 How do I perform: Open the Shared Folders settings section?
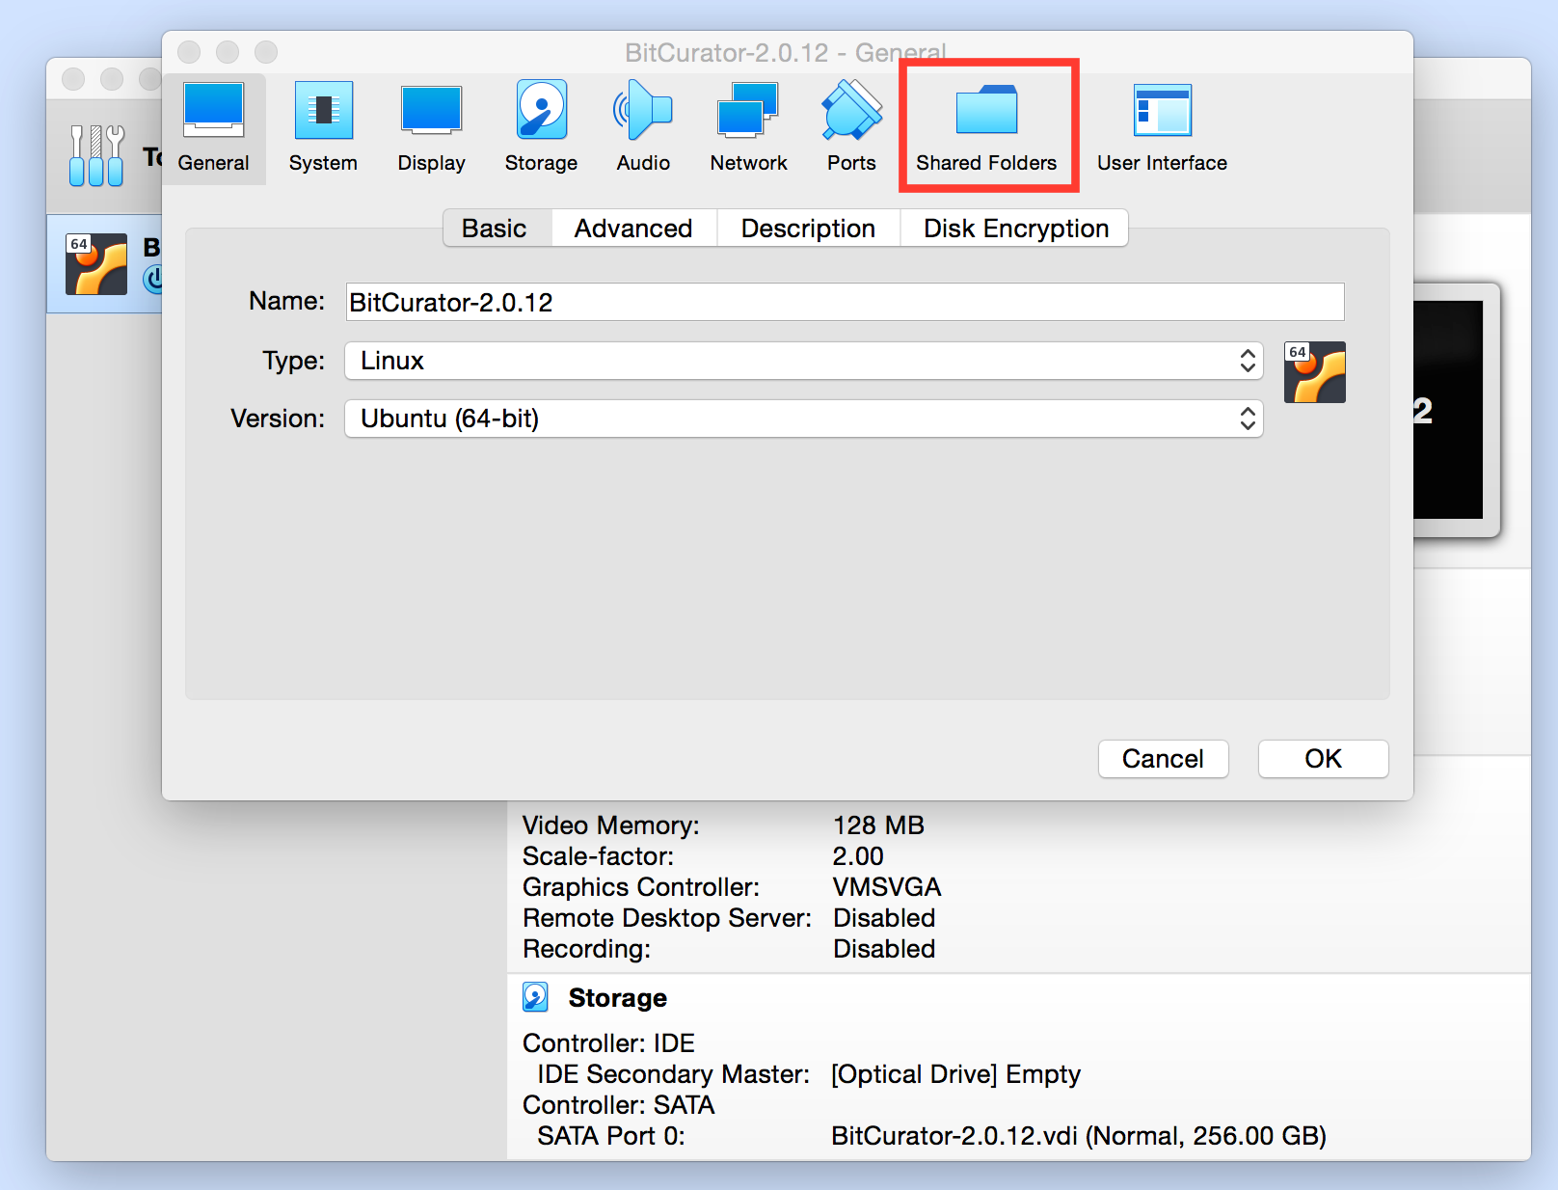(986, 128)
